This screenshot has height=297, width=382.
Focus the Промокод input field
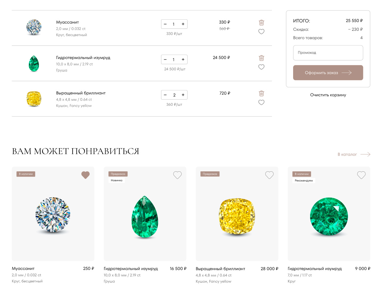pos(328,53)
